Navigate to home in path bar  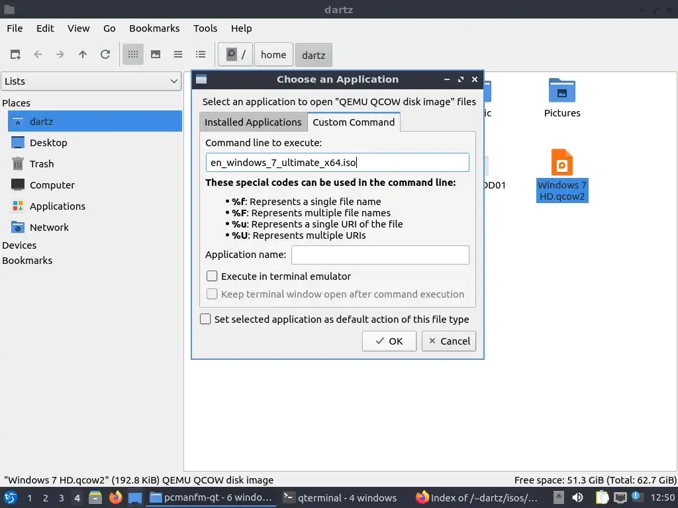(x=273, y=55)
